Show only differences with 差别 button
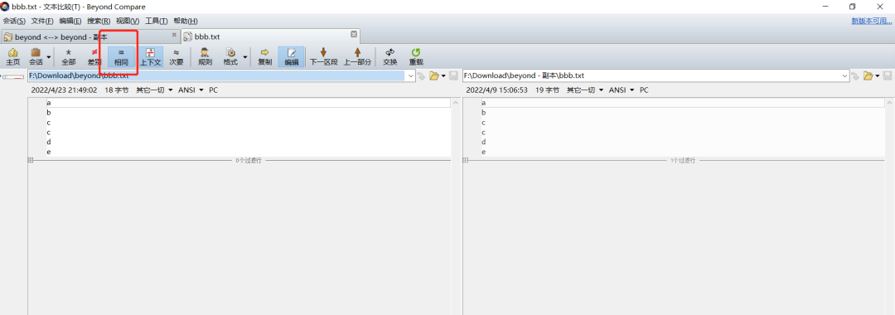Screen dimensions: 895x315 (94, 56)
